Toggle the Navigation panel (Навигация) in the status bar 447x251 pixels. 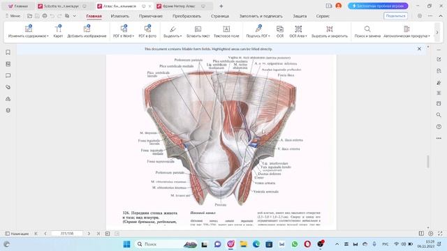pos(17,234)
